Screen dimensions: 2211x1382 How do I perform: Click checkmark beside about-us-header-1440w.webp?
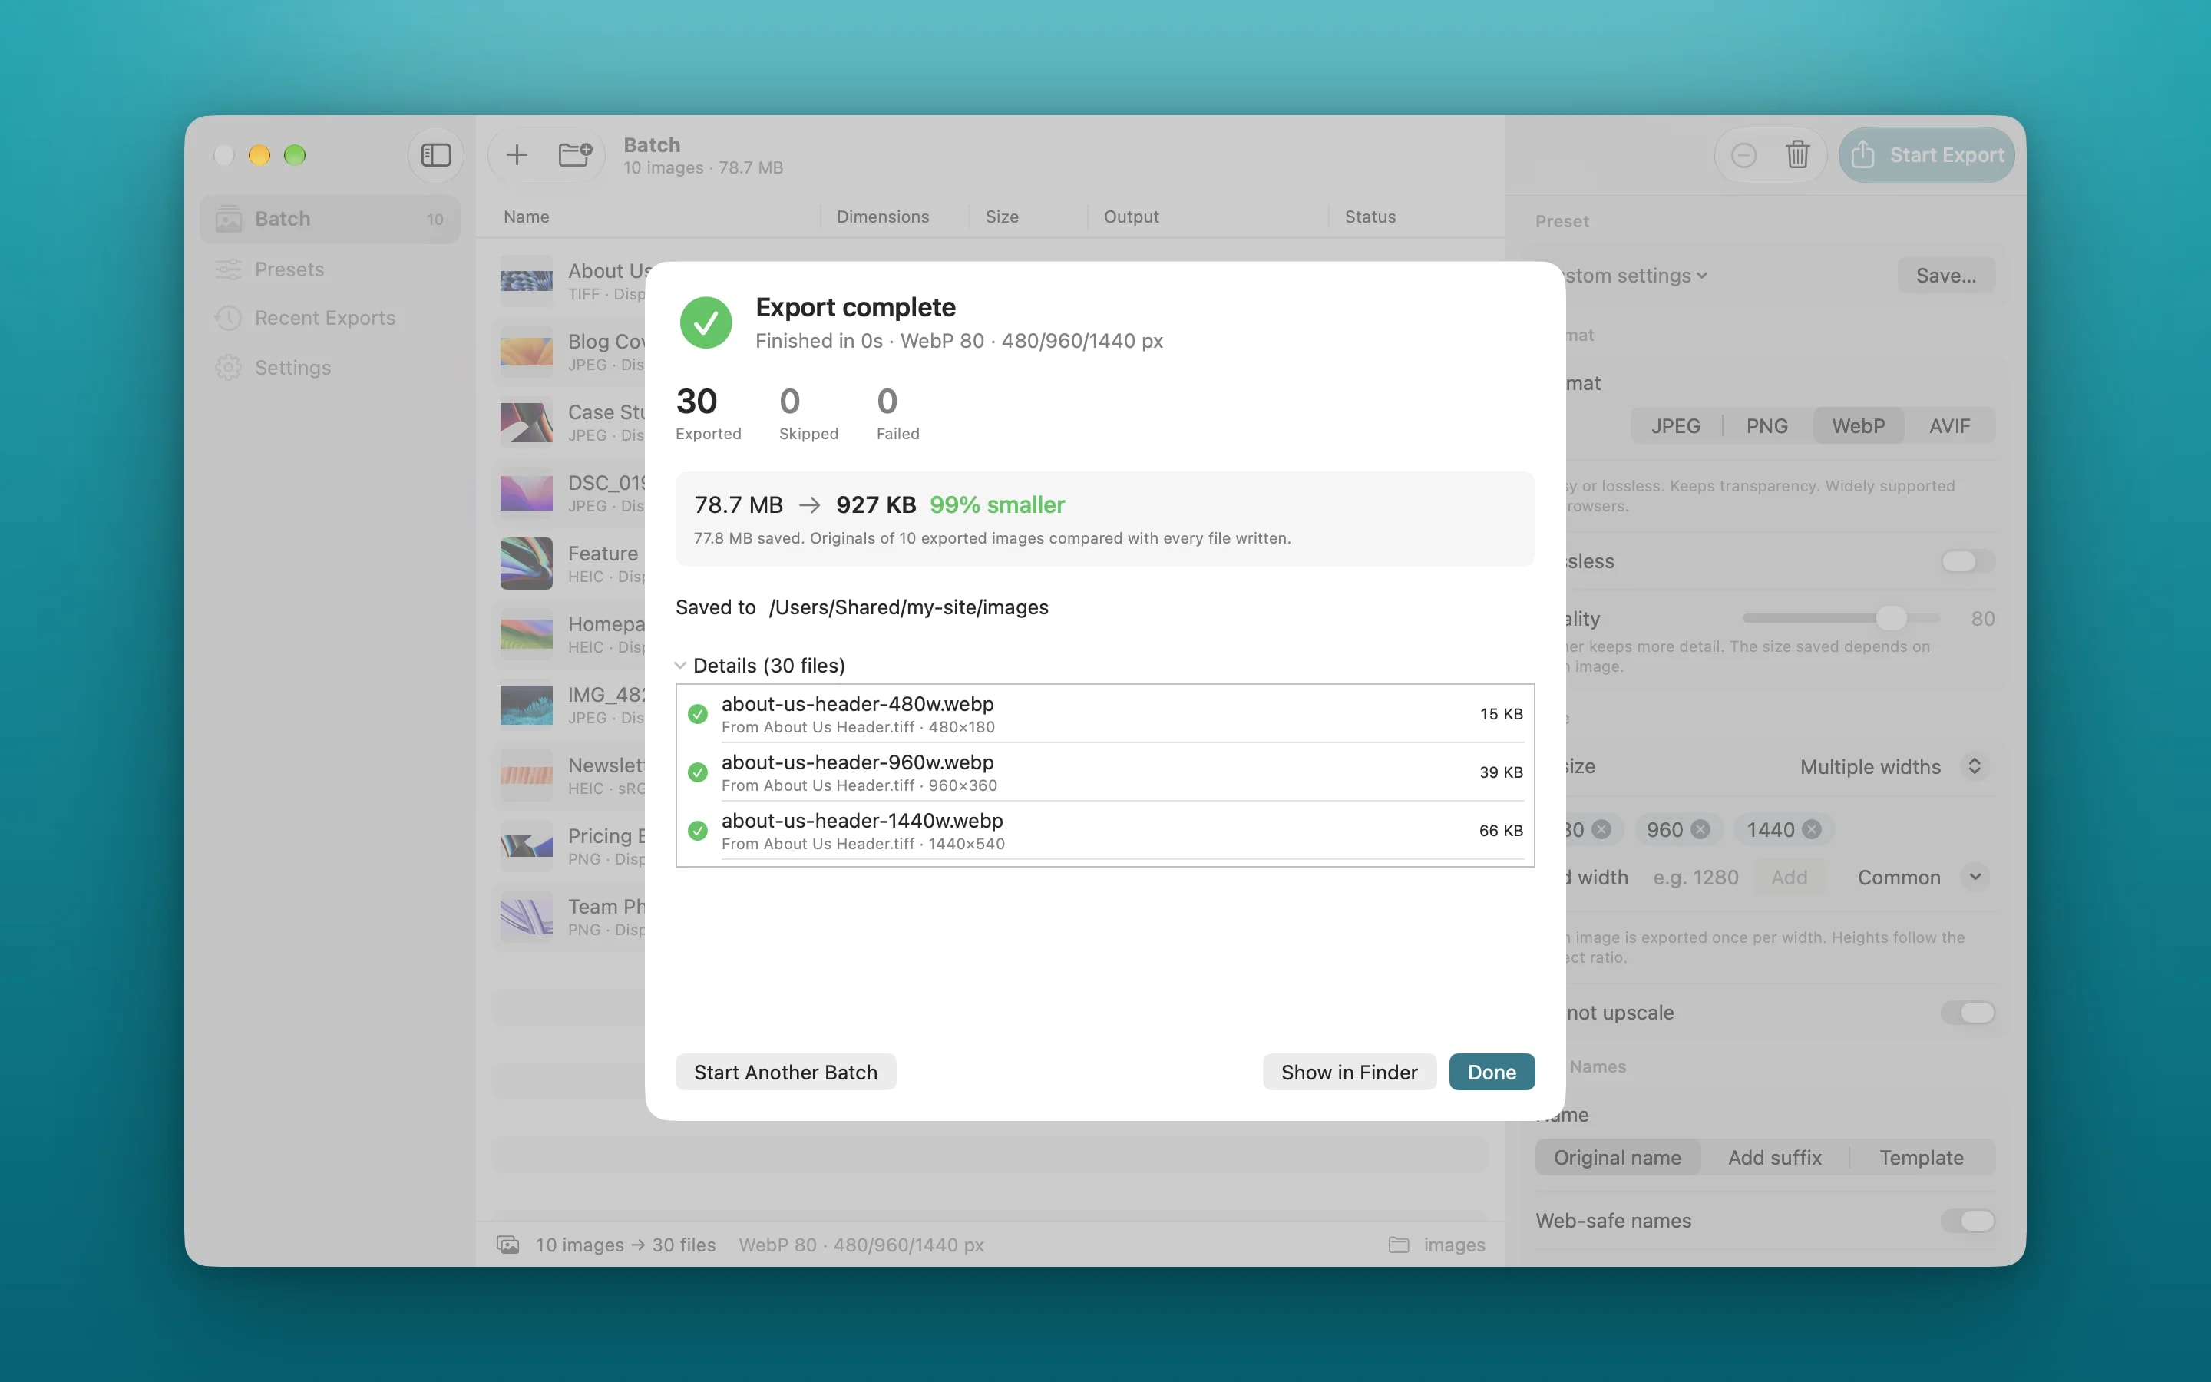[698, 832]
